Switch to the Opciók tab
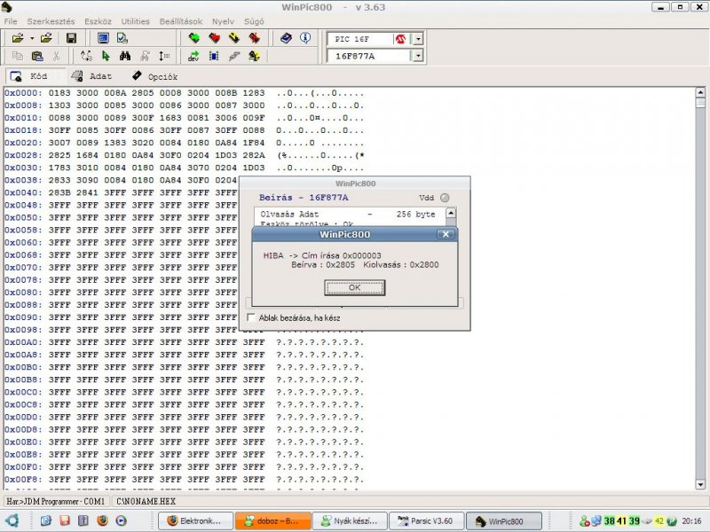This screenshot has width=710, height=532. pos(154,76)
